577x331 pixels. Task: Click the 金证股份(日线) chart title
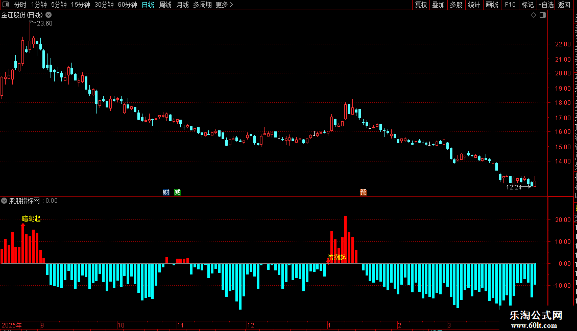[22, 15]
